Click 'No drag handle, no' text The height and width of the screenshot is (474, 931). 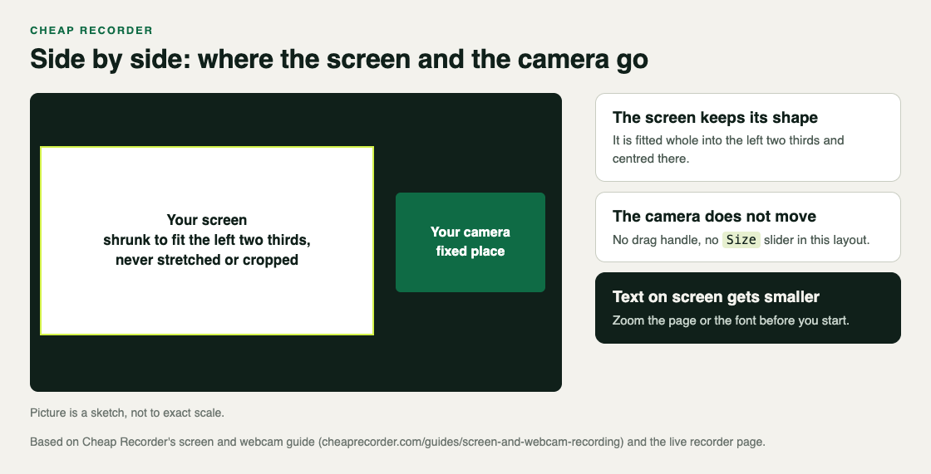(666, 240)
